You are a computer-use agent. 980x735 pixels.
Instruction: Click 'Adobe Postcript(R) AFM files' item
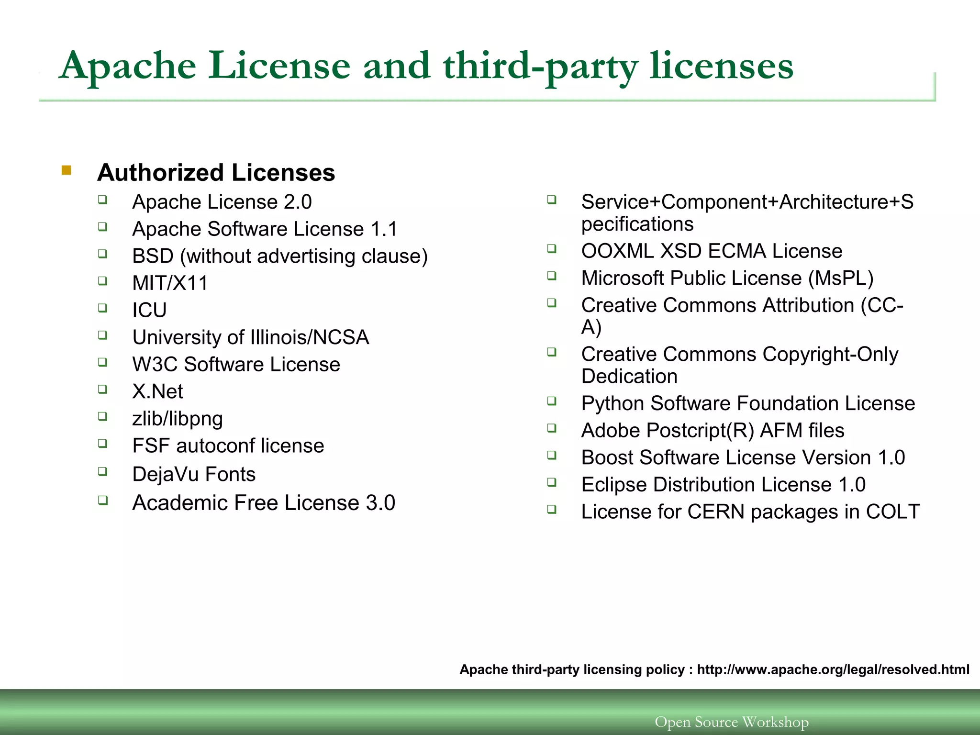click(x=713, y=431)
